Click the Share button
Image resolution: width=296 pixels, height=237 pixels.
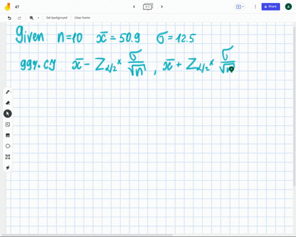271,7
